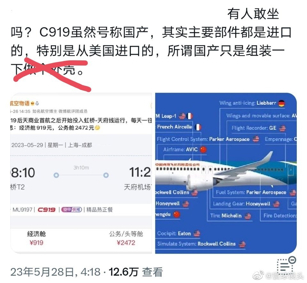Click the Weibo logo watermark
The width and height of the screenshot is (307, 283).
pyautogui.click(x=258, y=276)
